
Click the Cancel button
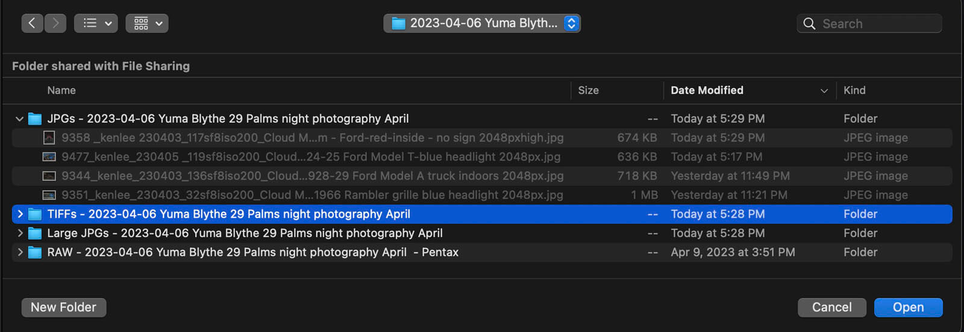coord(831,307)
